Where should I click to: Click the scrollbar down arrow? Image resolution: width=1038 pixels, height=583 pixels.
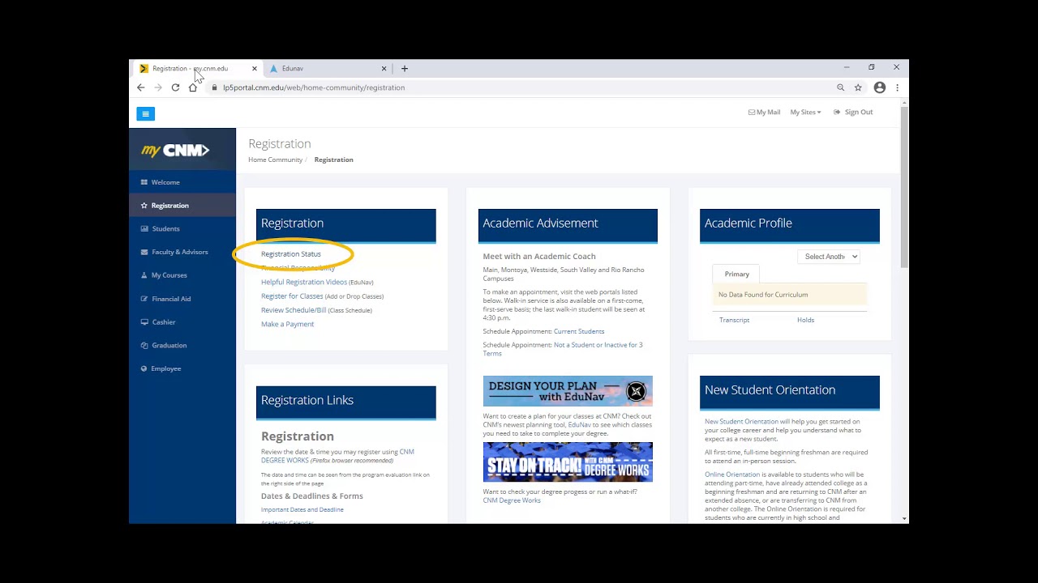point(904,518)
